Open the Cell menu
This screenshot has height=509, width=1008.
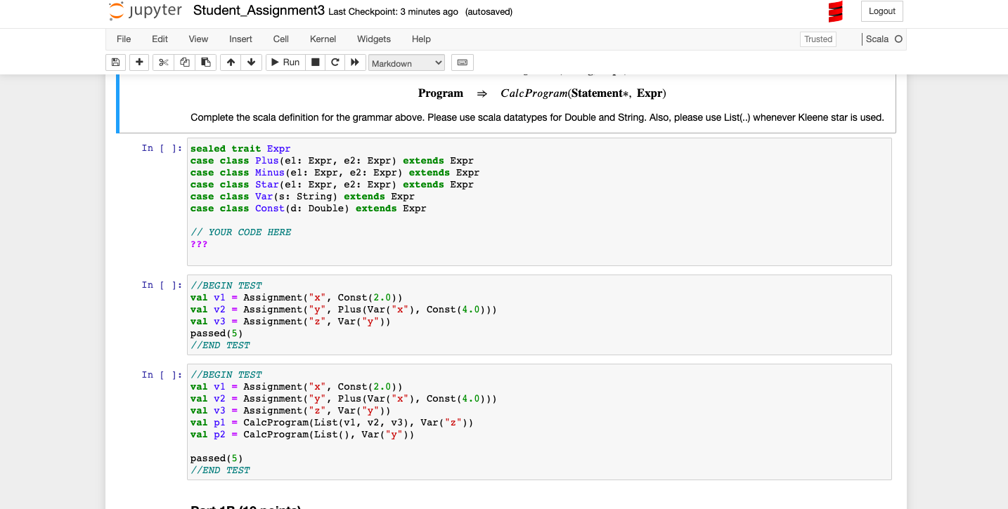tap(280, 39)
